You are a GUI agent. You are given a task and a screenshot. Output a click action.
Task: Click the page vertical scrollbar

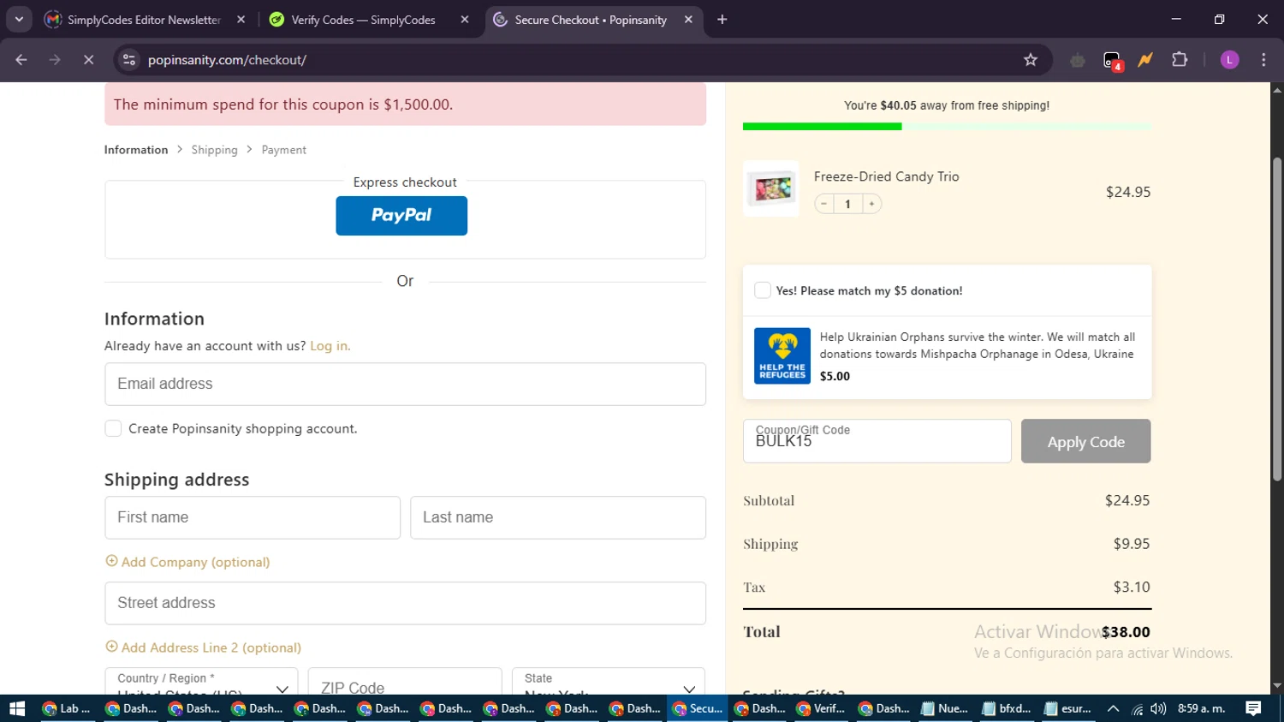[x=1277, y=319]
